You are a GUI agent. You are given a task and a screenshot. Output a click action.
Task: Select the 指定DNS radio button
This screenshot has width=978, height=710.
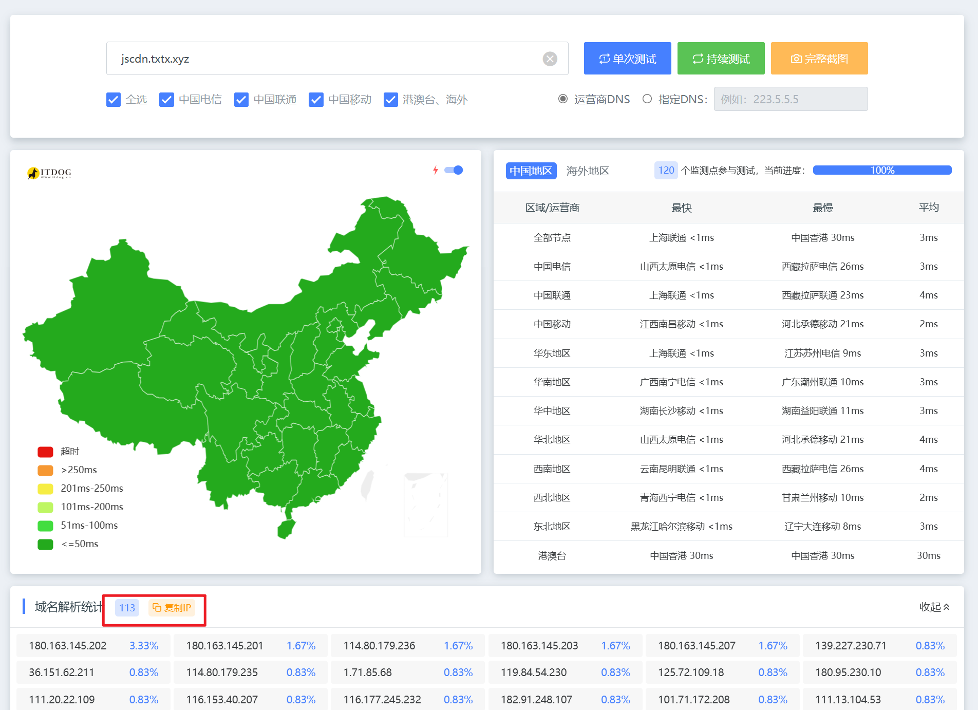[647, 99]
